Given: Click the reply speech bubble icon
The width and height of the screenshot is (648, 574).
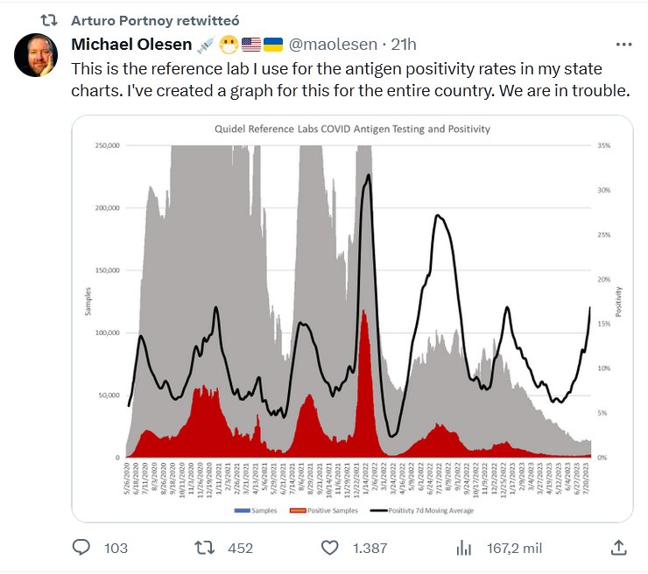Looking at the screenshot, I should 81,548.
